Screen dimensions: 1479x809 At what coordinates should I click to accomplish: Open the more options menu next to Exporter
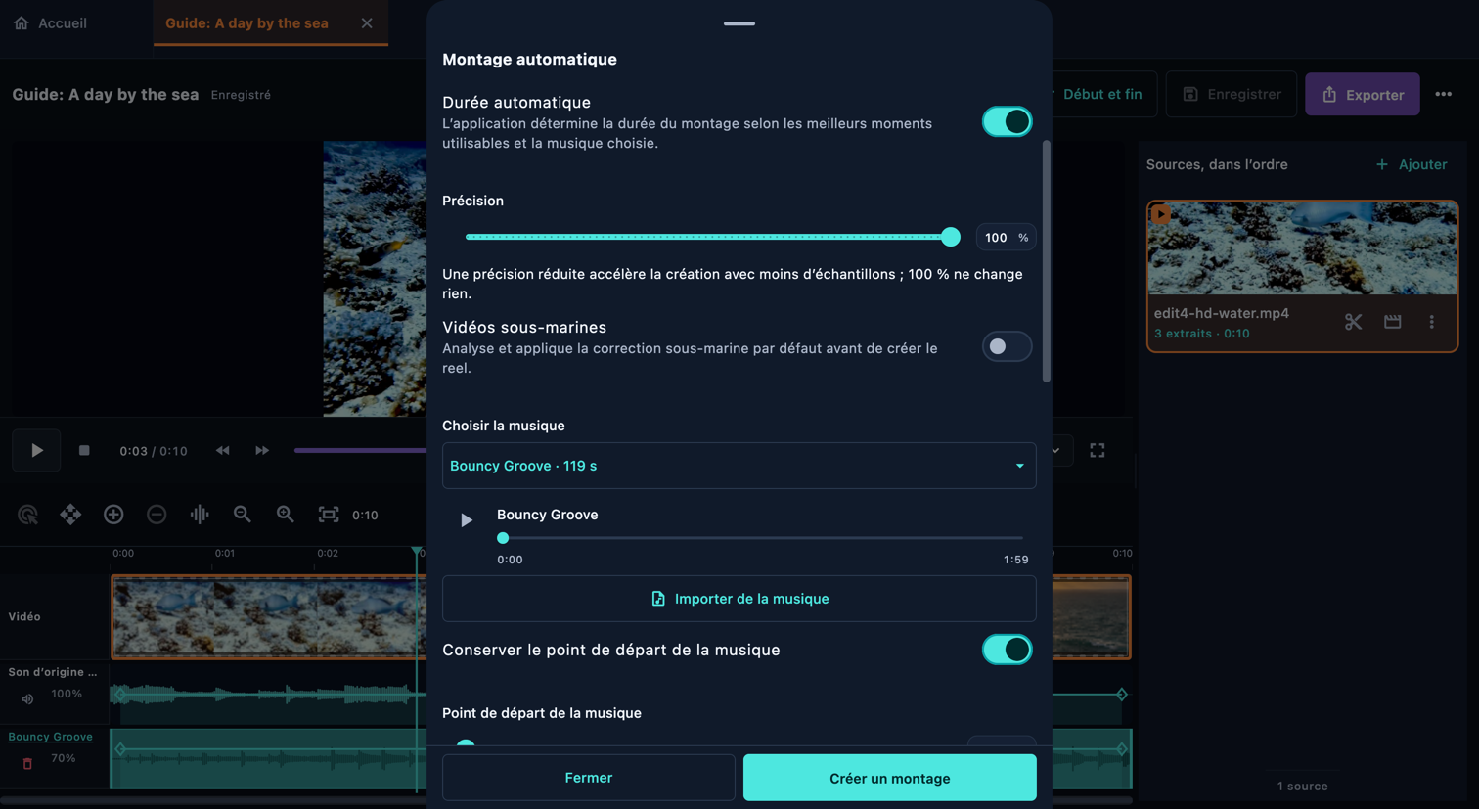click(x=1444, y=95)
